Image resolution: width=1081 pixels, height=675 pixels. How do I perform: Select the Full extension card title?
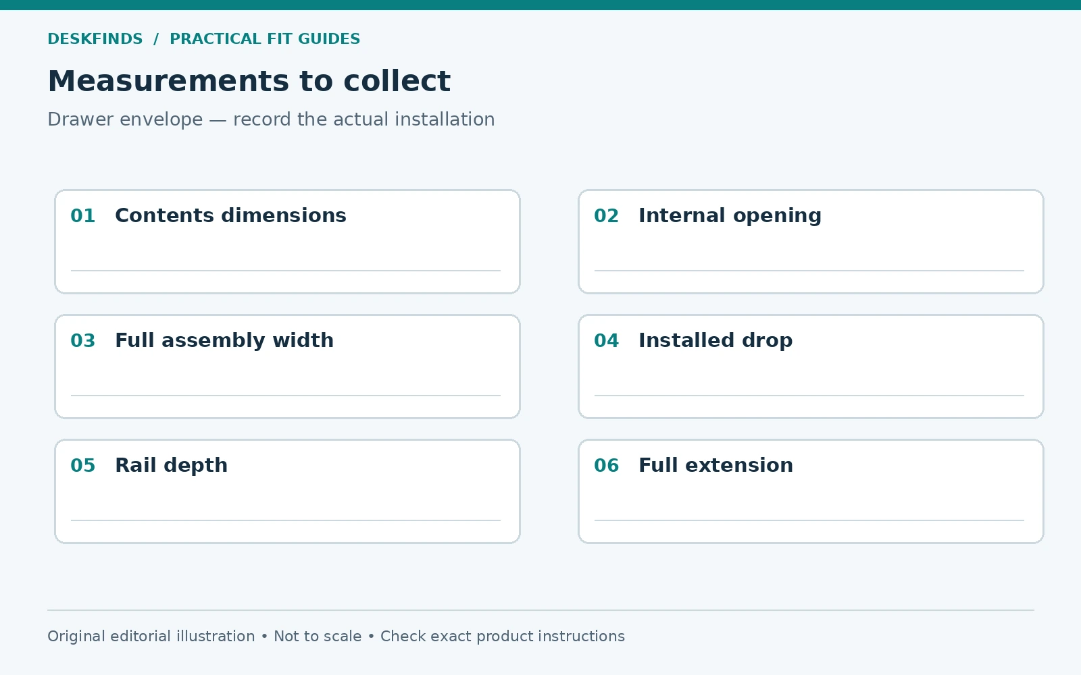(715, 465)
